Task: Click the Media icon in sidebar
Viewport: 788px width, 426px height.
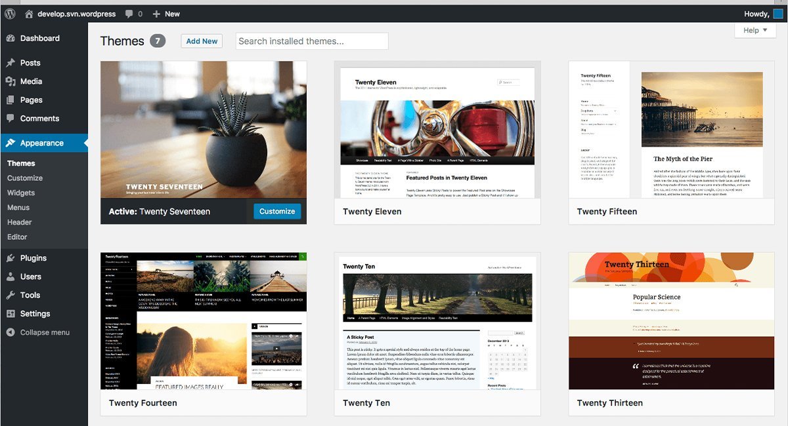Action: (x=11, y=81)
